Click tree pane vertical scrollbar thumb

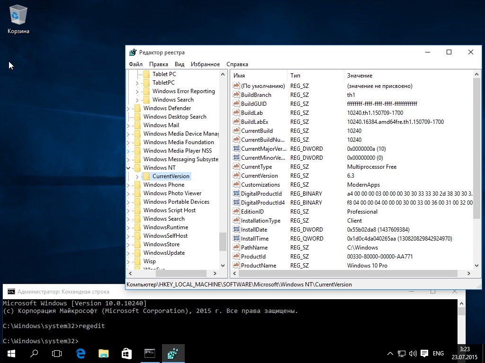click(223, 242)
